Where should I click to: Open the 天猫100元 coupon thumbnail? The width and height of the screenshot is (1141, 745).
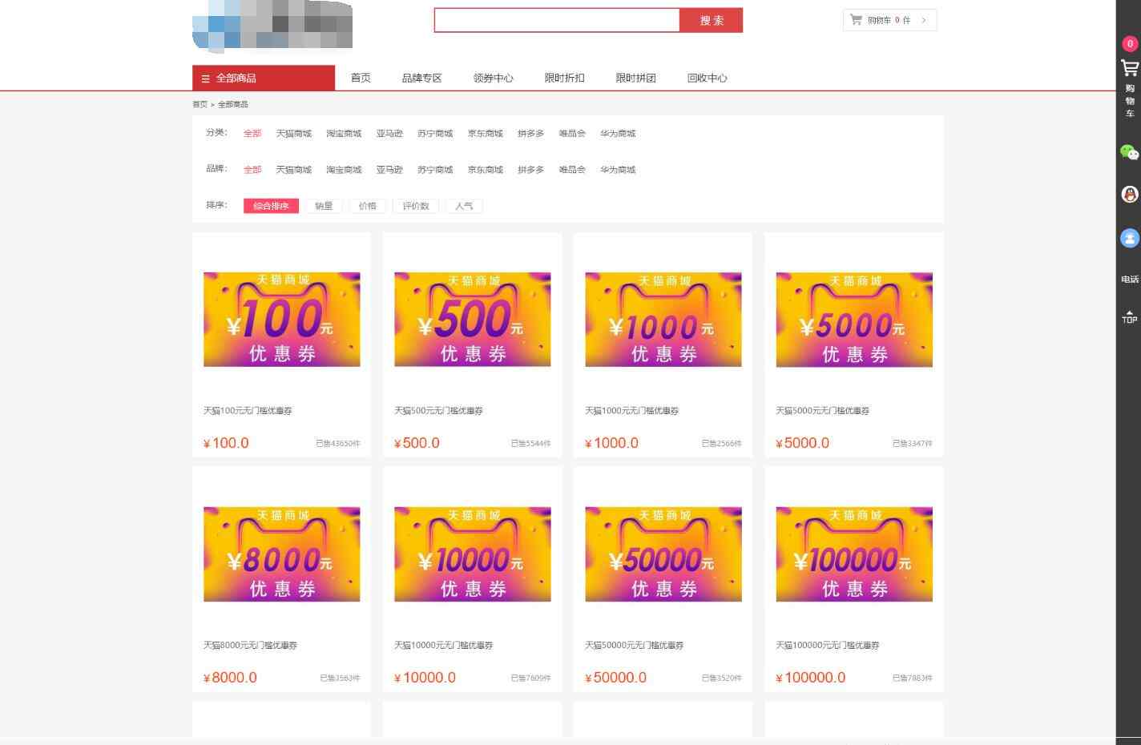(281, 320)
